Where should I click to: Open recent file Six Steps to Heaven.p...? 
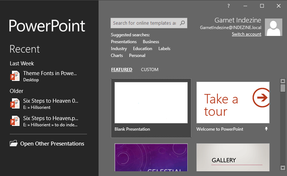click(x=44, y=121)
